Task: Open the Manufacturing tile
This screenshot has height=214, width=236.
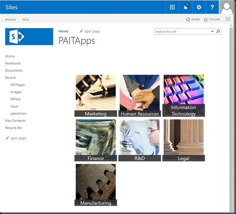Action: (x=96, y=185)
